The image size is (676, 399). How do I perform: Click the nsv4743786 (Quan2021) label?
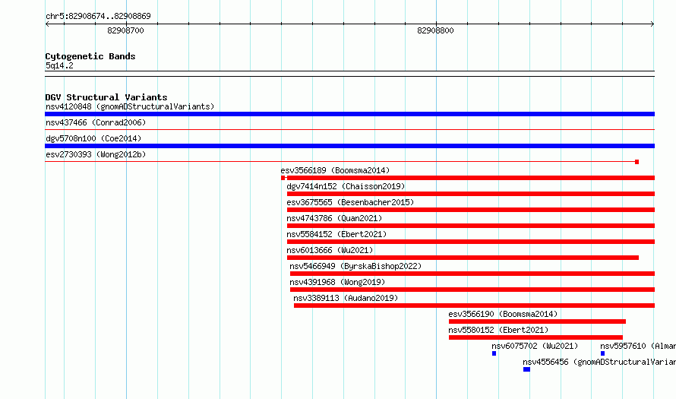(334, 218)
